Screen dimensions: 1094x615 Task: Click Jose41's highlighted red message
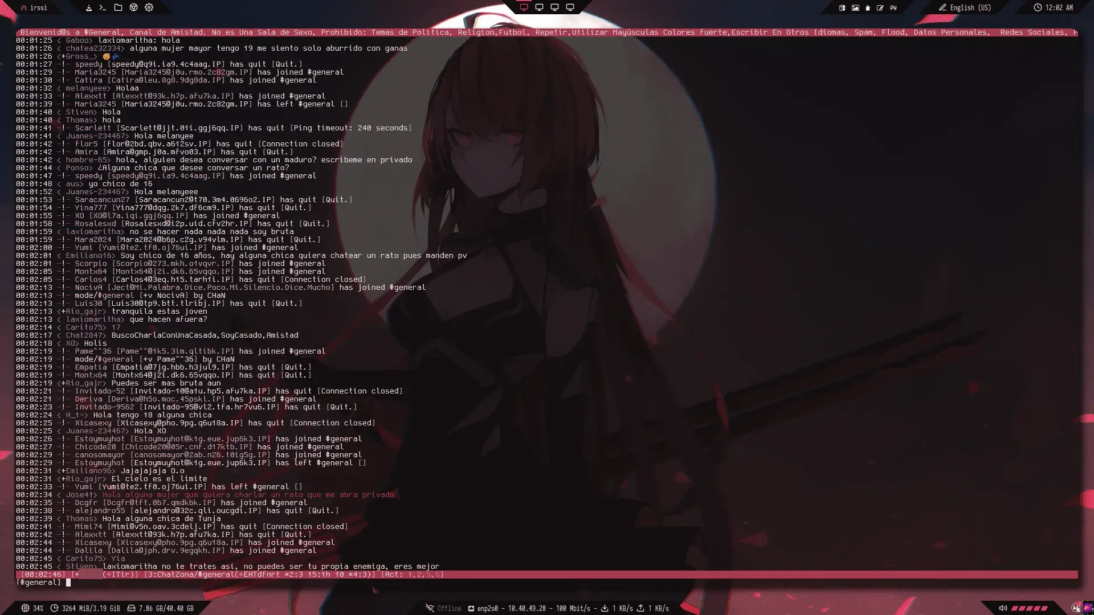pyautogui.click(x=205, y=495)
